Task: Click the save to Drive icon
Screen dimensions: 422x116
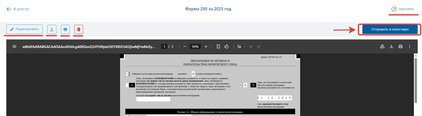Action: click(x=382, y=46)
